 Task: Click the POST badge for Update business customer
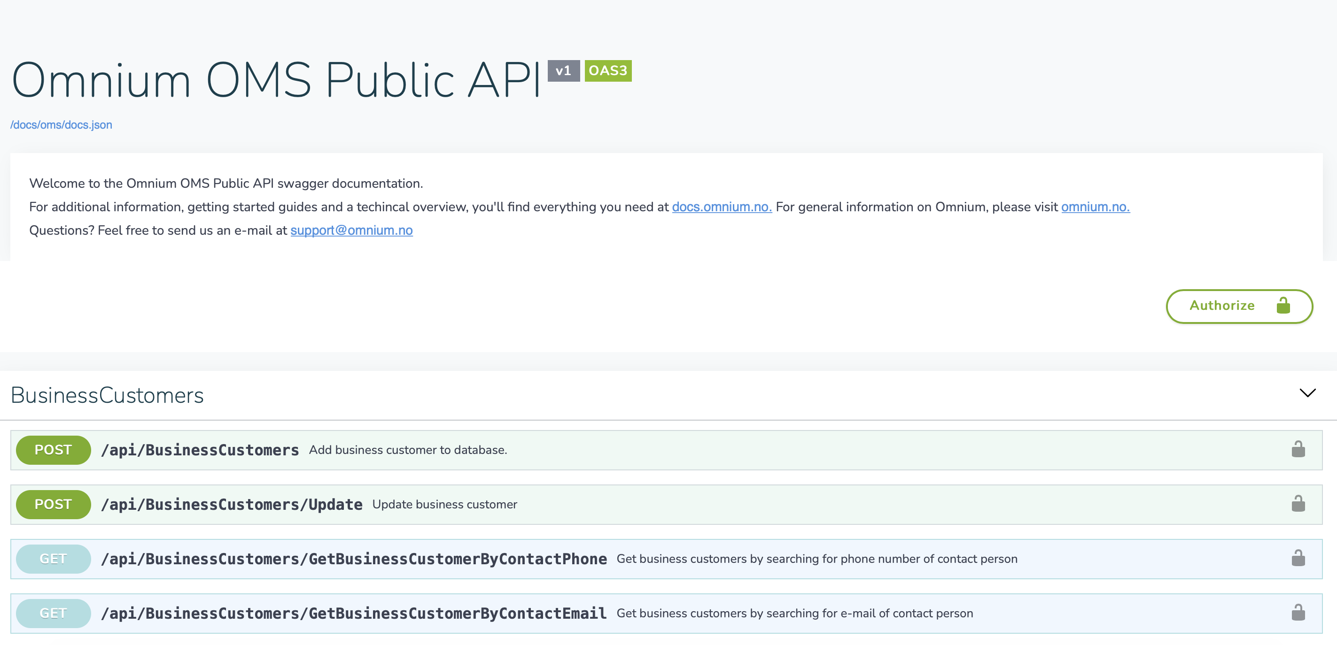54,504
